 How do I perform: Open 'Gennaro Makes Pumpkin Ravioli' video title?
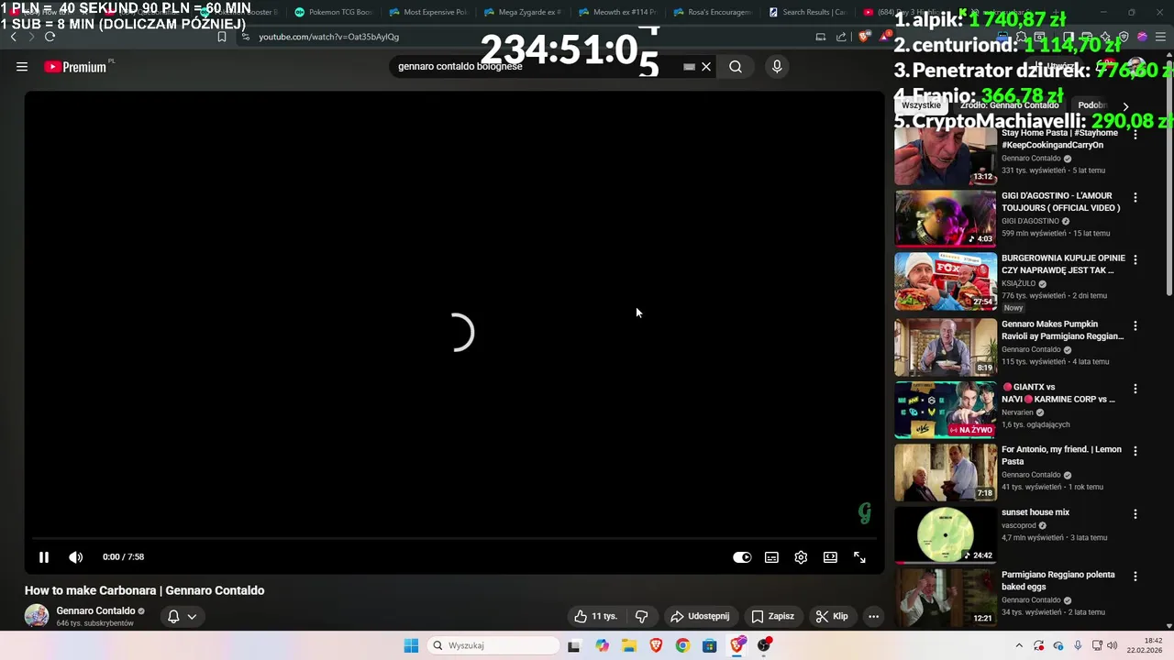(1062, 330)
